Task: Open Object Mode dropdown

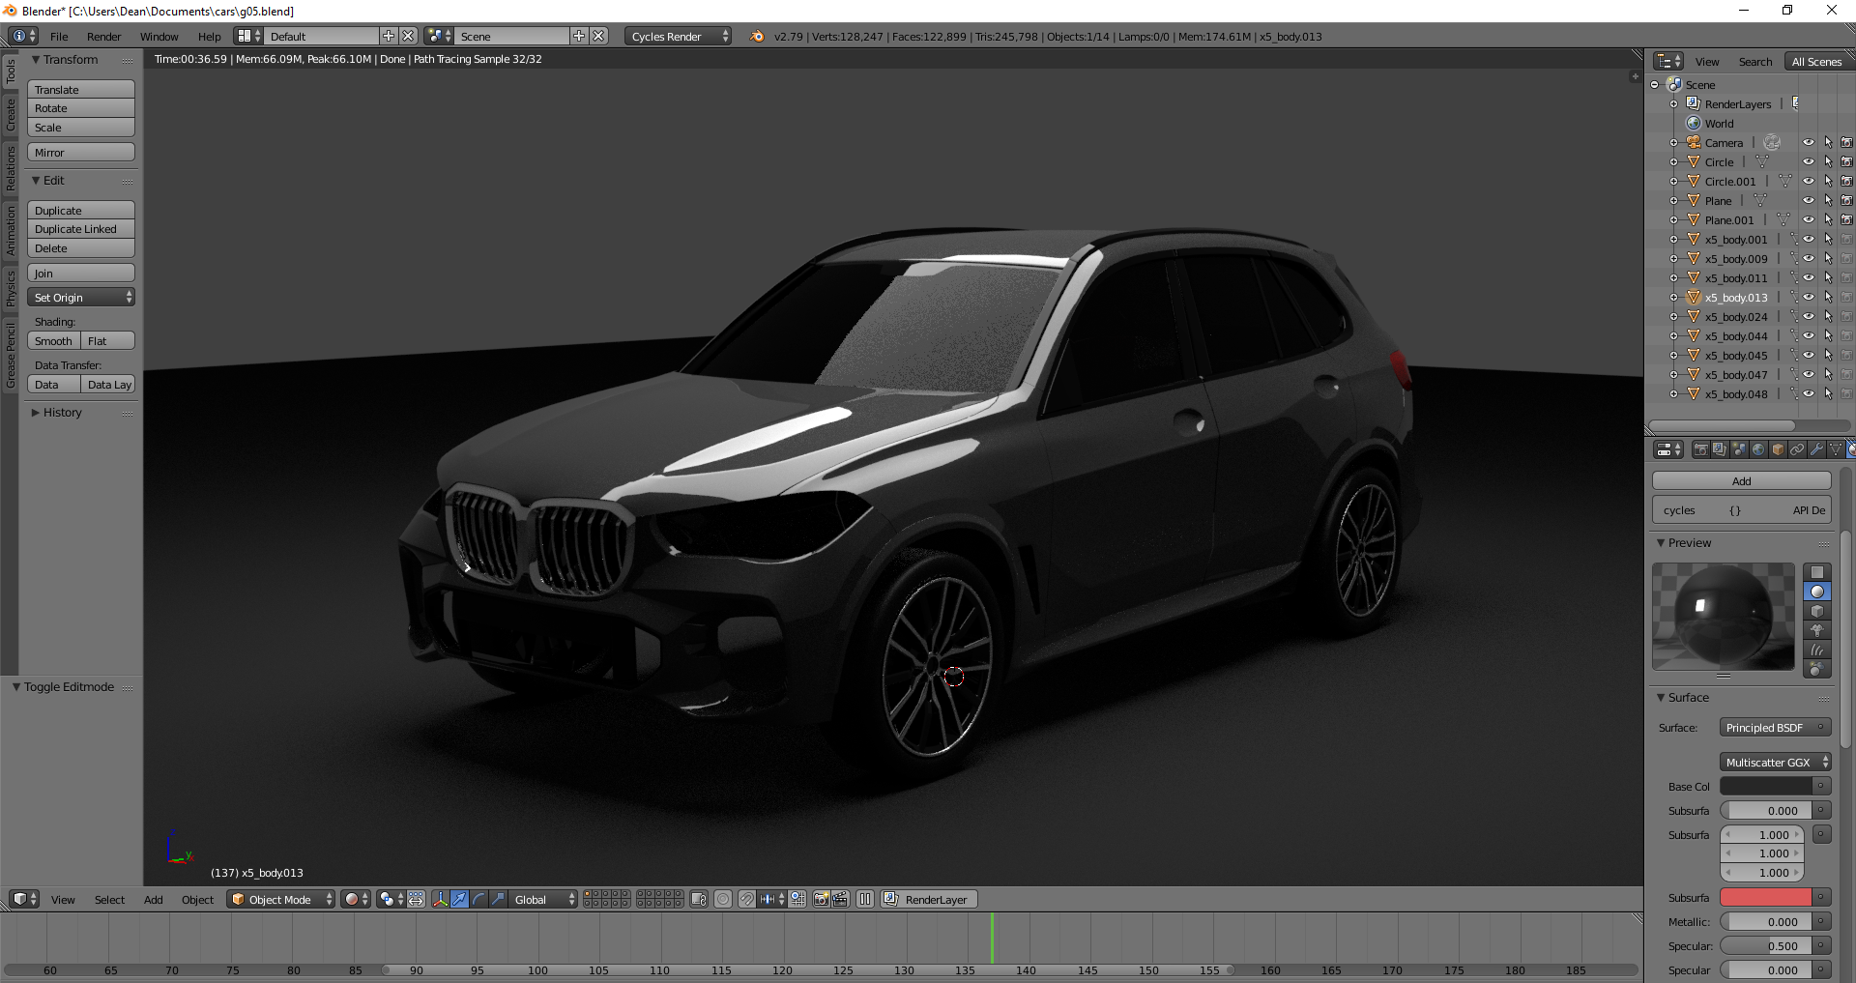Action: tap(281, 899)
